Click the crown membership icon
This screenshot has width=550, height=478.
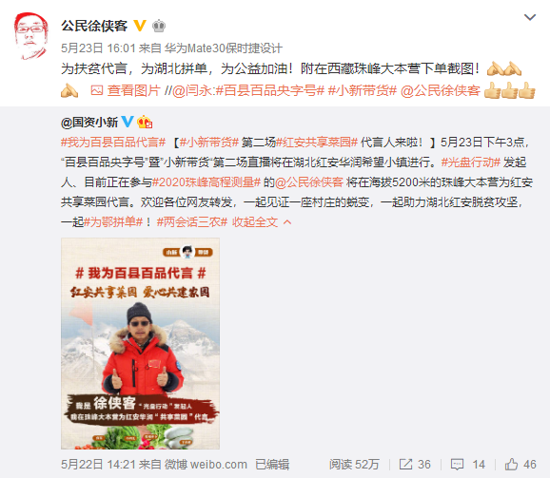(159, 26)
